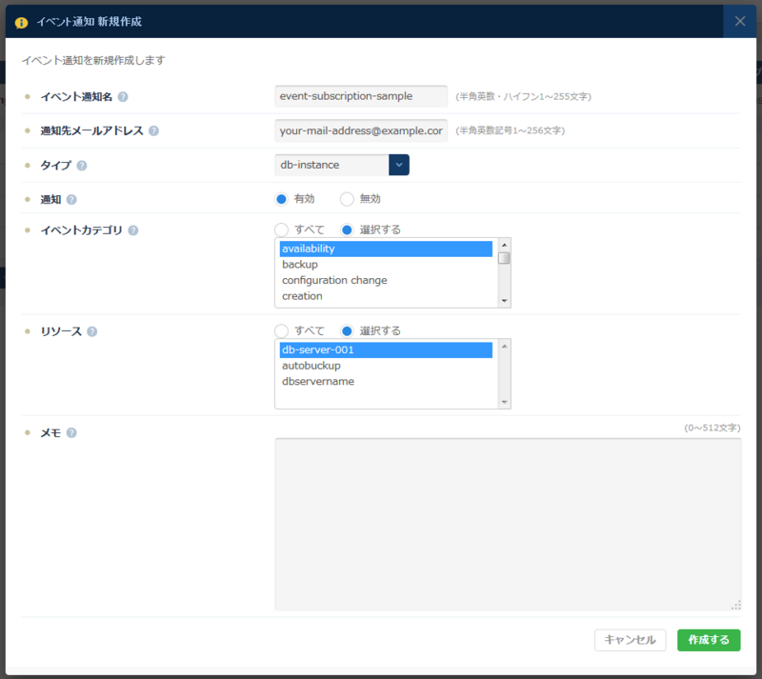Click the down arrow on the category list scrollbar
The image size is (762, 679).
pos(504,302)
